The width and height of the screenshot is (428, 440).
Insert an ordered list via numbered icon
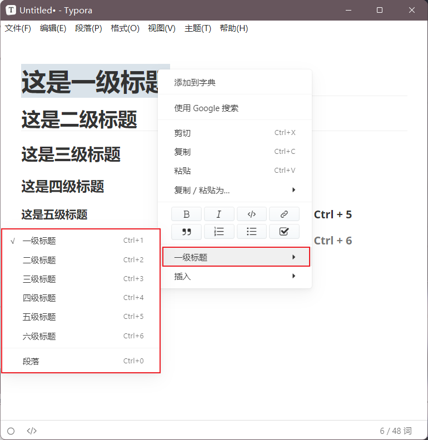[x=218, y=232]
